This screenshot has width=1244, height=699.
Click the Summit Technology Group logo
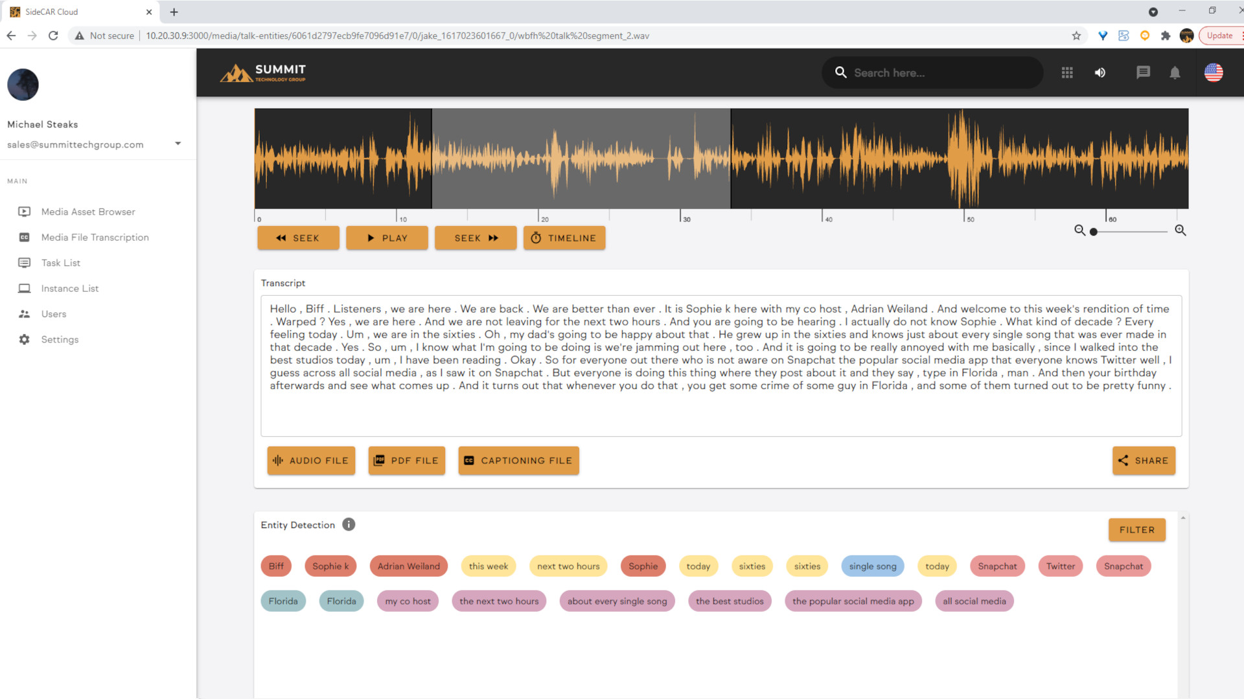263,72
